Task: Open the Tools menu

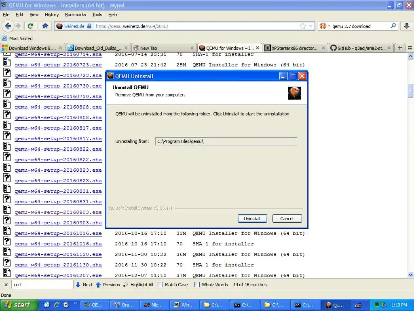Action: 97,15
